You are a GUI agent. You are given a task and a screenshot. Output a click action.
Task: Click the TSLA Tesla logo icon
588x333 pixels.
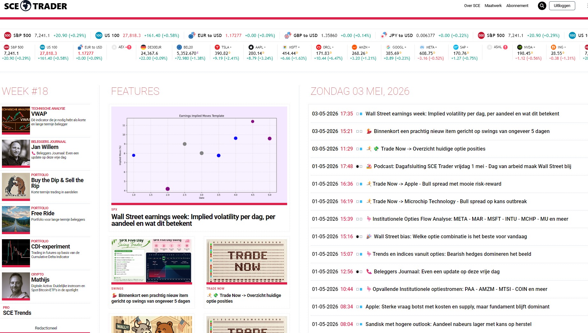217,47
